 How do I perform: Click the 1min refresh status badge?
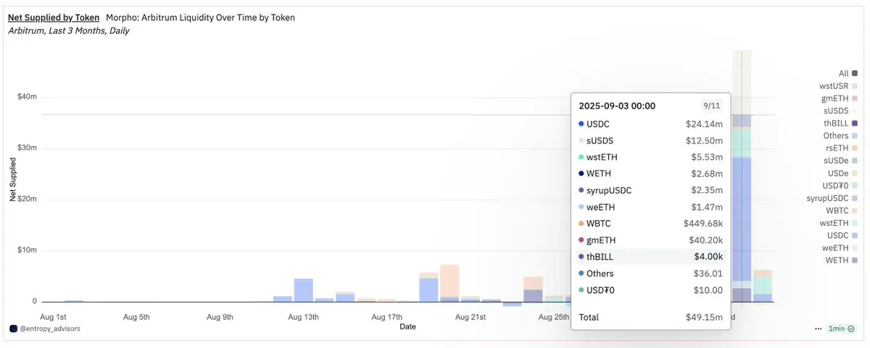click(842, 328)
